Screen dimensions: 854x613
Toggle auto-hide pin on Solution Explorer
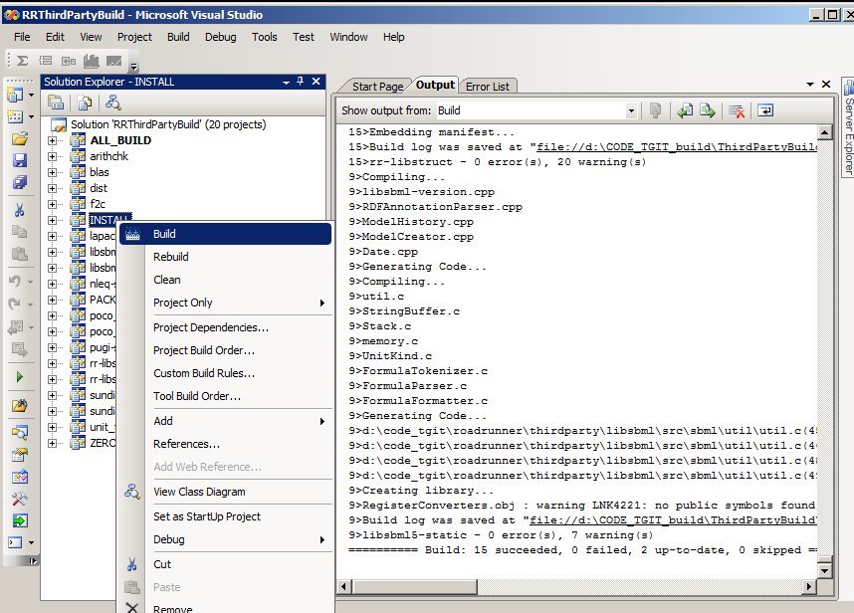click(x=301, y=82)
